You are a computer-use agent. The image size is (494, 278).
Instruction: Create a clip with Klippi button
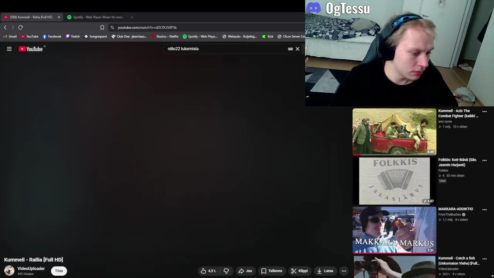click(x=299, y=271)
